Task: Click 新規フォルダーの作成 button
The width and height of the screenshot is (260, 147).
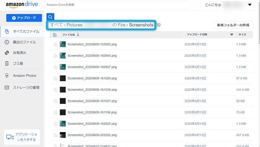Action: 233,25
